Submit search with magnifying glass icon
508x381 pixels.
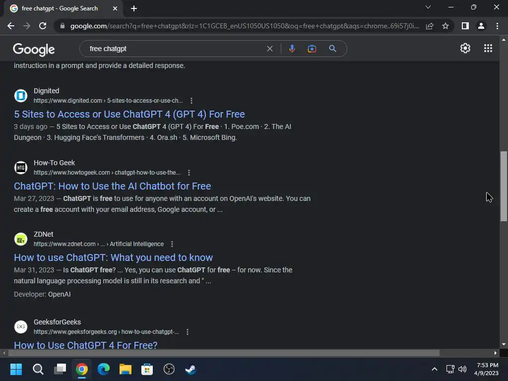coord(332,49)
